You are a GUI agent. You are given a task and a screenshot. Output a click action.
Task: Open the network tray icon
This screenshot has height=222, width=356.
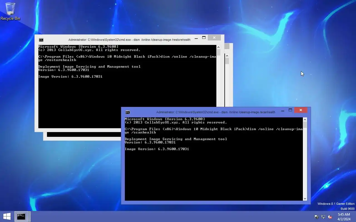[323, 217]
